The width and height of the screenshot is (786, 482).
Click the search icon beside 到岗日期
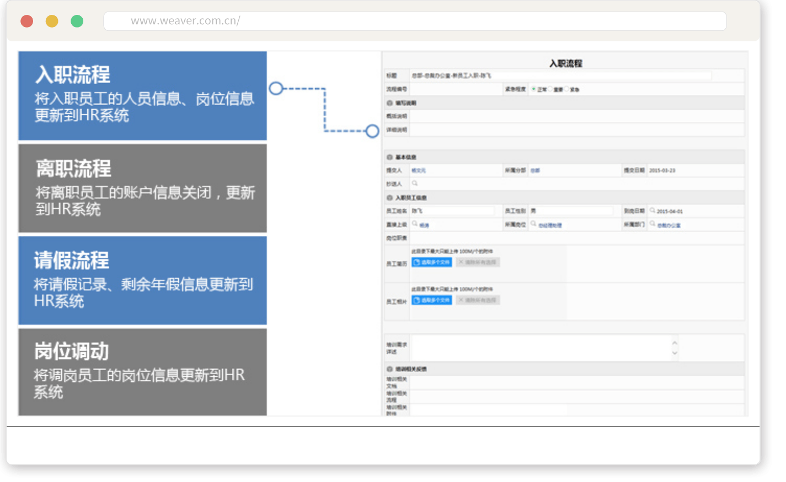click(x=653, y=210)
